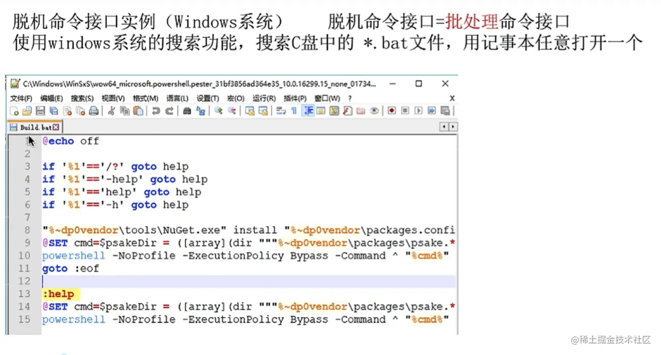Click the Print toolbar icon

[x=94, y=111]
